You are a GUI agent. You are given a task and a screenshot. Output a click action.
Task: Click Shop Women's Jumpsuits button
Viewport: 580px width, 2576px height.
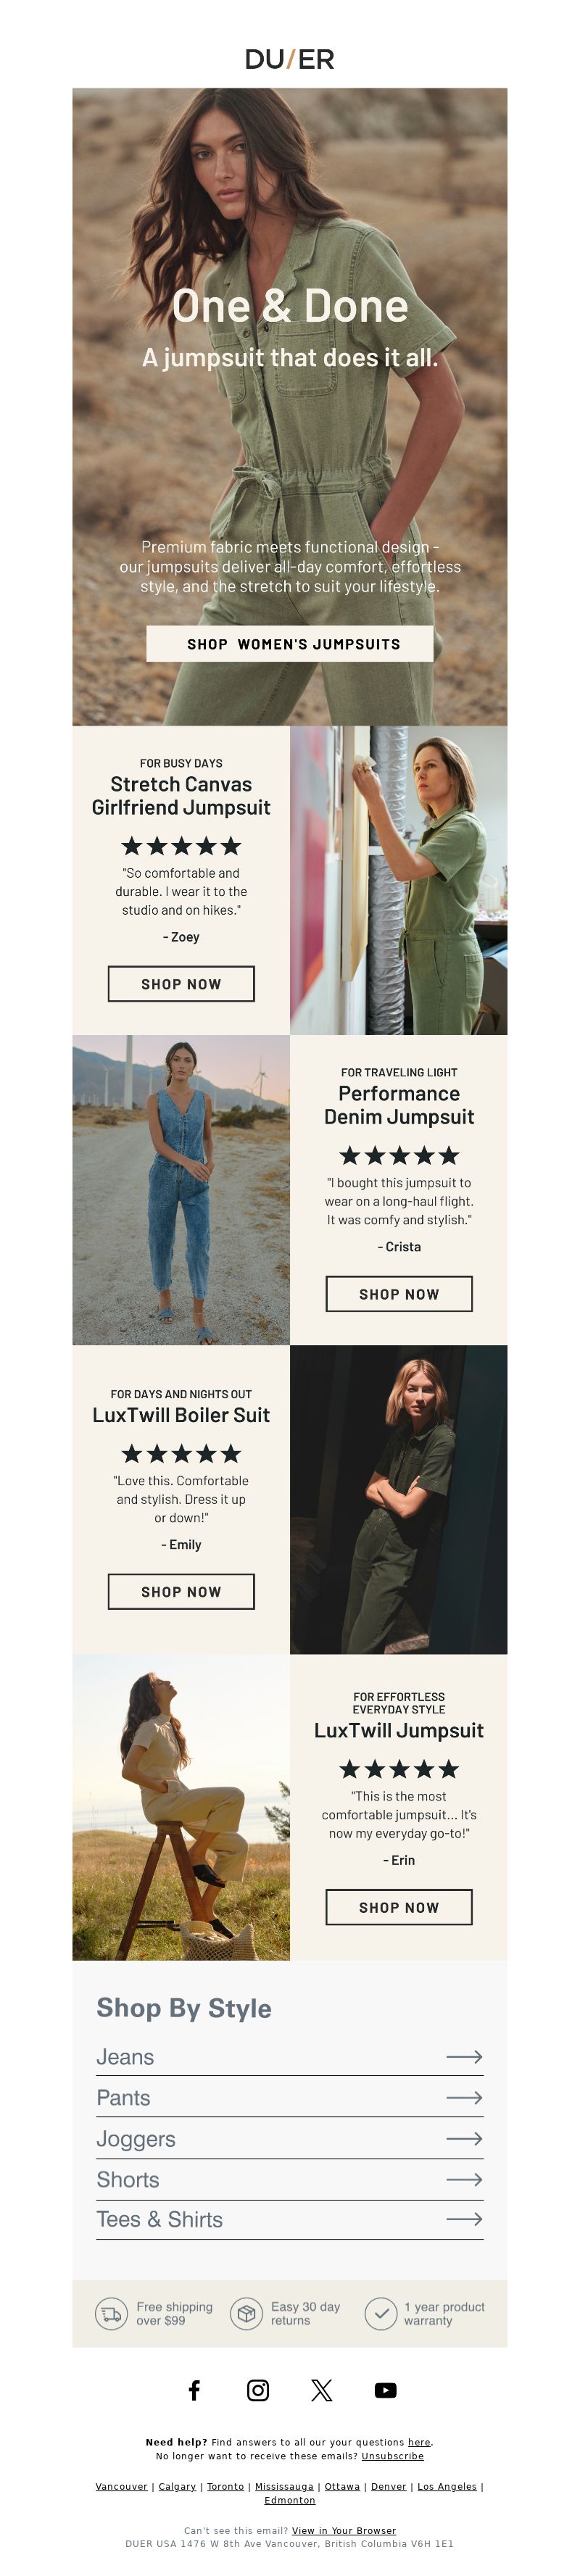coord(290,643)
